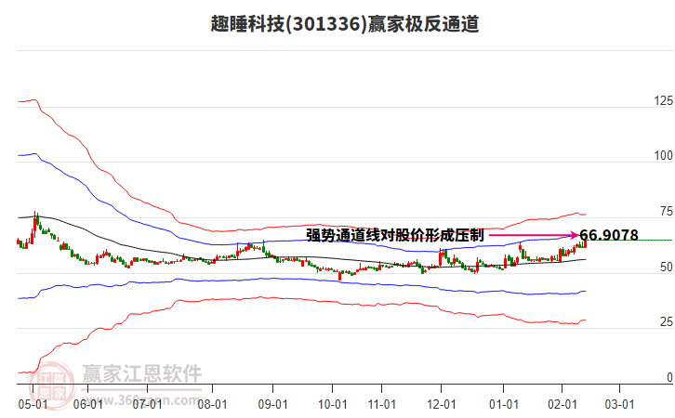Select the 75 y-axis label
The image size is (675, 418).
click(666, 212)
